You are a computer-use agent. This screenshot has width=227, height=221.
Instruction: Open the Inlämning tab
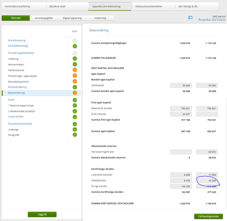(x=100, y=18)
